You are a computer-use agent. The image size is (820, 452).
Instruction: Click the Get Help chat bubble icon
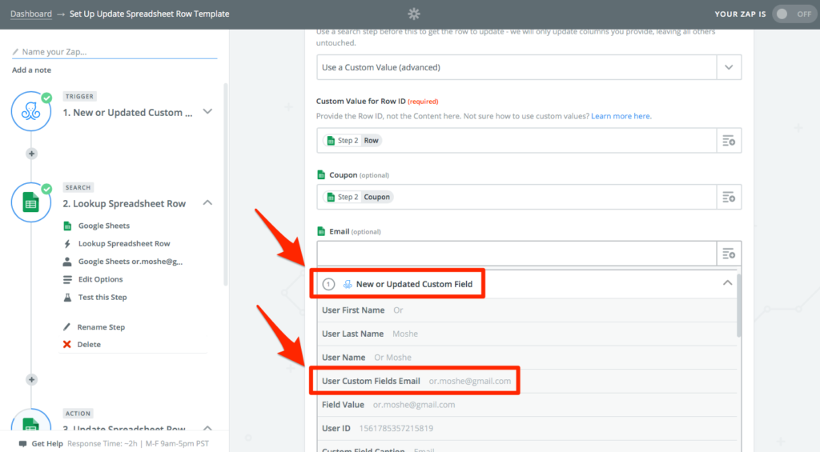tap(22, 444)
